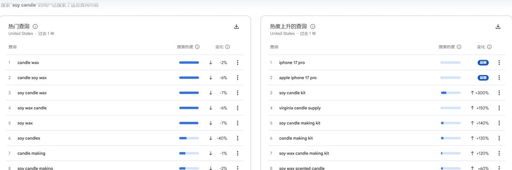Open search-interest info icon in top queries
The width and height of the screenshot is (512, 170).
pos(197,47)
